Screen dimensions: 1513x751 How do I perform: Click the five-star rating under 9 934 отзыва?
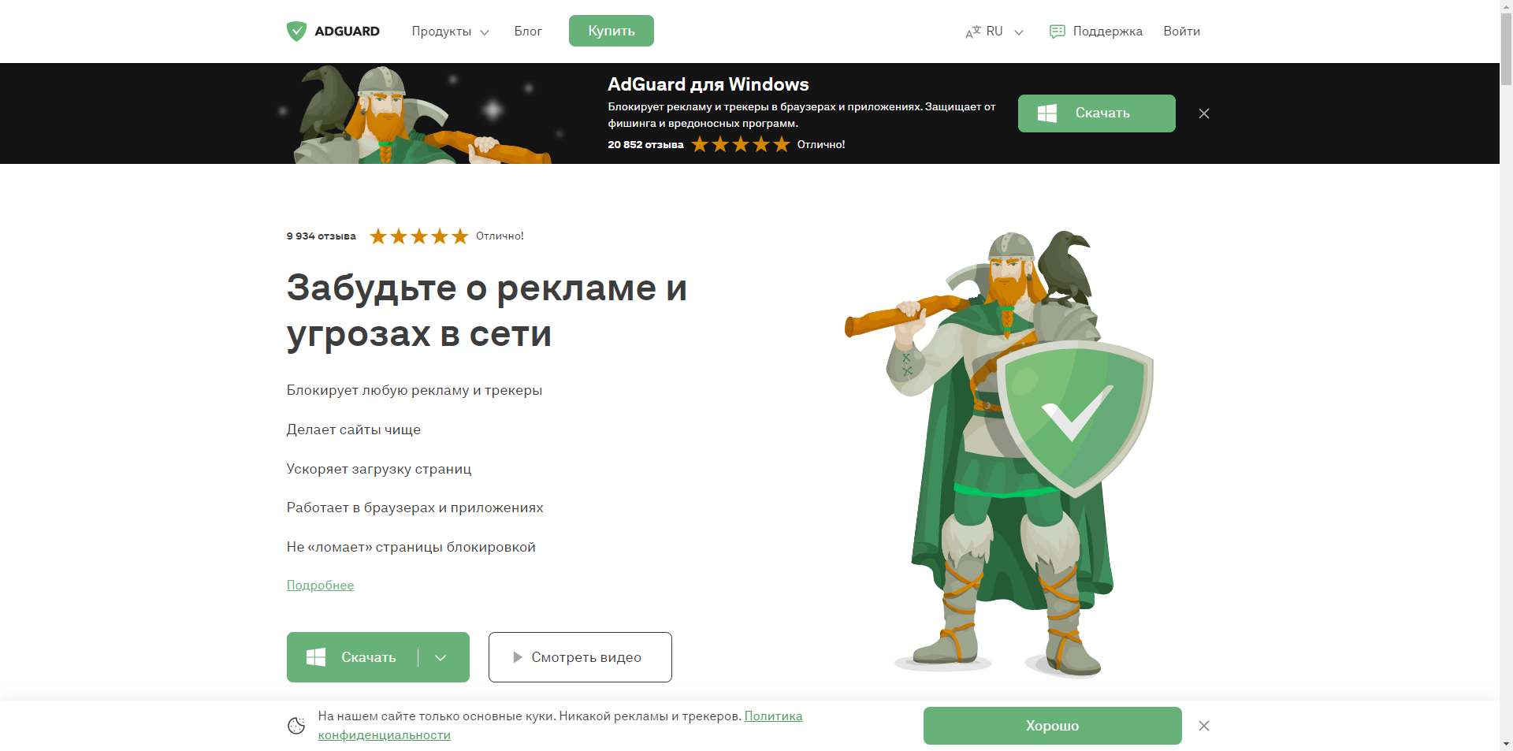coord(419,236)
